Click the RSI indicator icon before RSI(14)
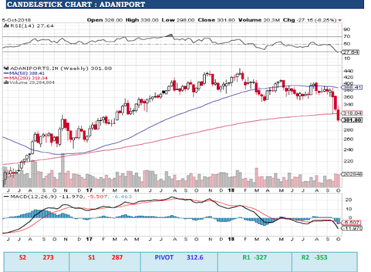The width and height of the screenshot is (371, 272). tap(6, 25)
